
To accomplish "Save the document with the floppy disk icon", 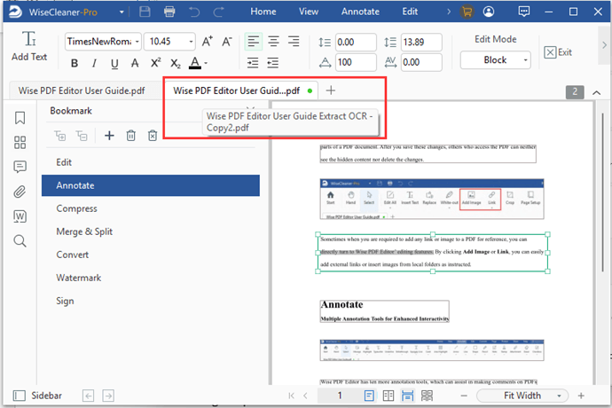I will click(145, 12).
